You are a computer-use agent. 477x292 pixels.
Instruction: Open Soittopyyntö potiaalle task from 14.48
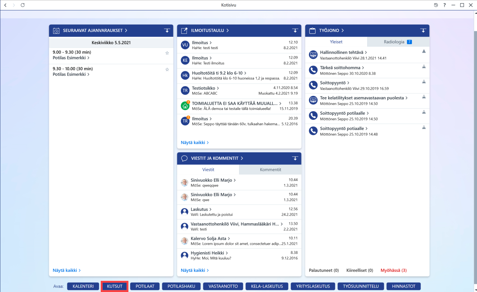(344, 128)
